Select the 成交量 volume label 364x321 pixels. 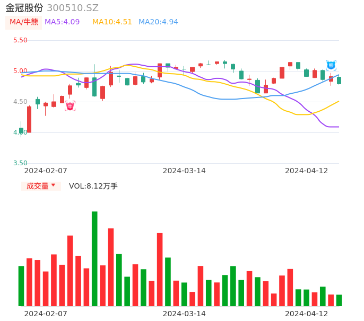point(37,186)
